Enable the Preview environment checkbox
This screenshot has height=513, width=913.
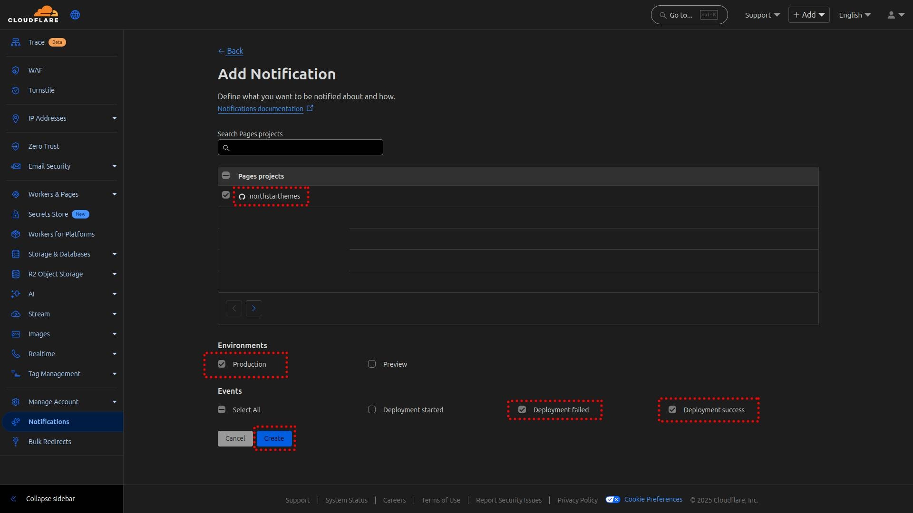372,364
